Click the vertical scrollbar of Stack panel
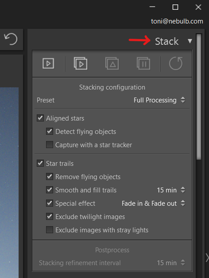Viewport: 209px width, 278px height. [199, 97]
